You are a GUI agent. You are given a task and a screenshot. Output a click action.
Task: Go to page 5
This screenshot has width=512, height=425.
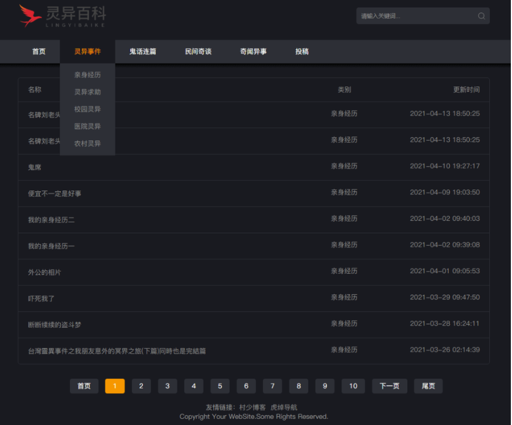[x=220, y=386]
